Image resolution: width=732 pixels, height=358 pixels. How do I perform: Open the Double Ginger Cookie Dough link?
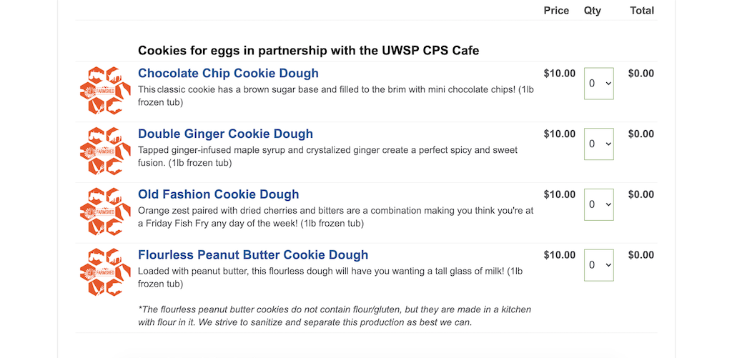click(225, 134)
